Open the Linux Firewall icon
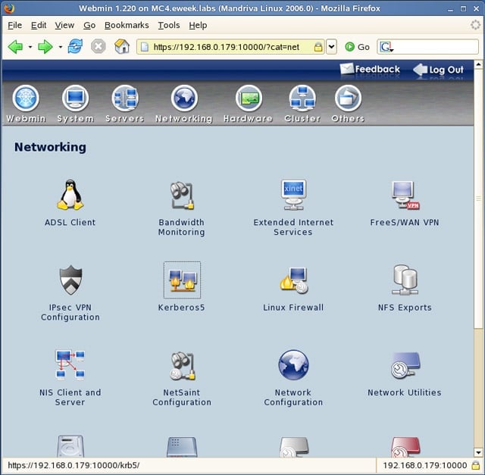Image resolution: width=485 pixels, height=475 pixels. 293,280
